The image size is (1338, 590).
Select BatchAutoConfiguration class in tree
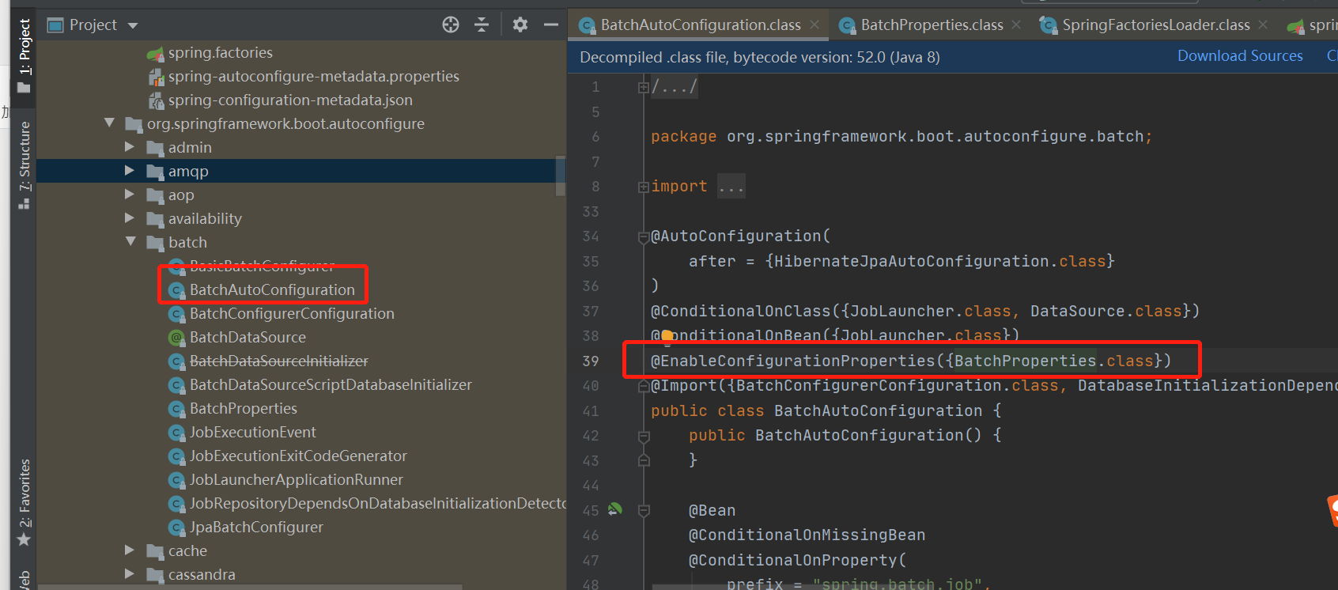click(272, 290)
